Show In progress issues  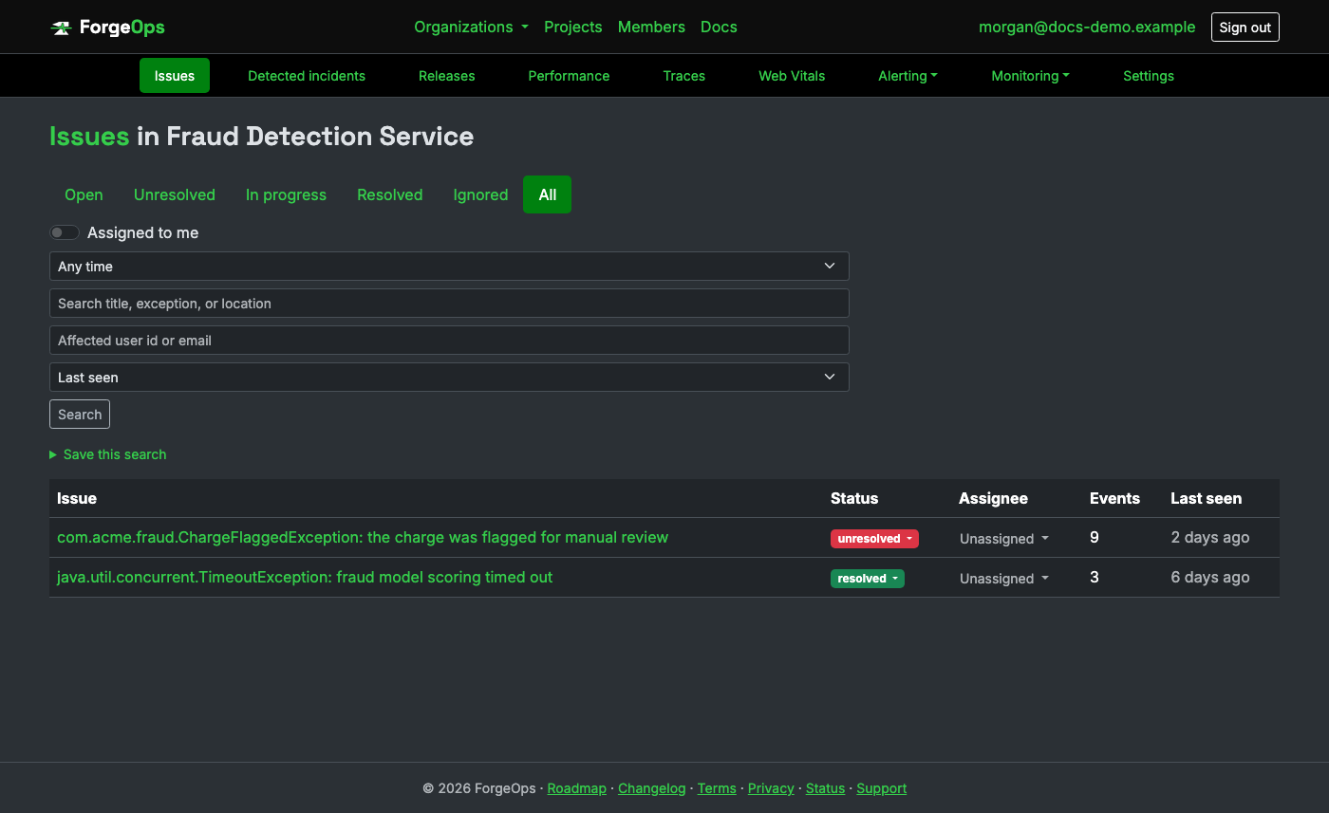click(286, 194)
